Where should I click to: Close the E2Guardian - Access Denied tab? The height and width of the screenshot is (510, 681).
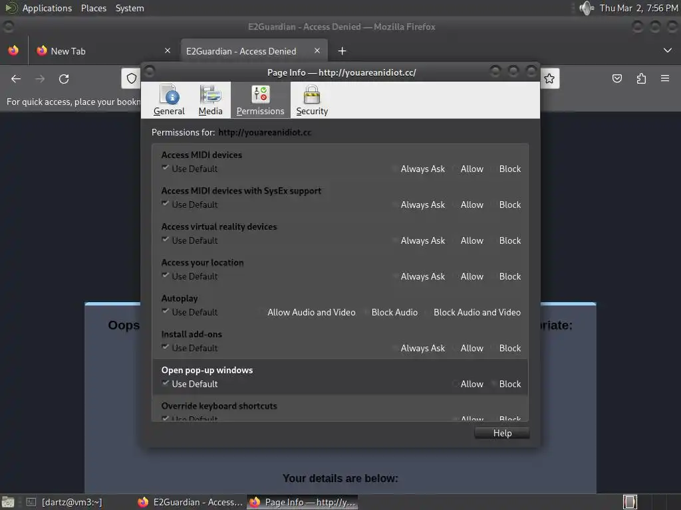[317, 50]
